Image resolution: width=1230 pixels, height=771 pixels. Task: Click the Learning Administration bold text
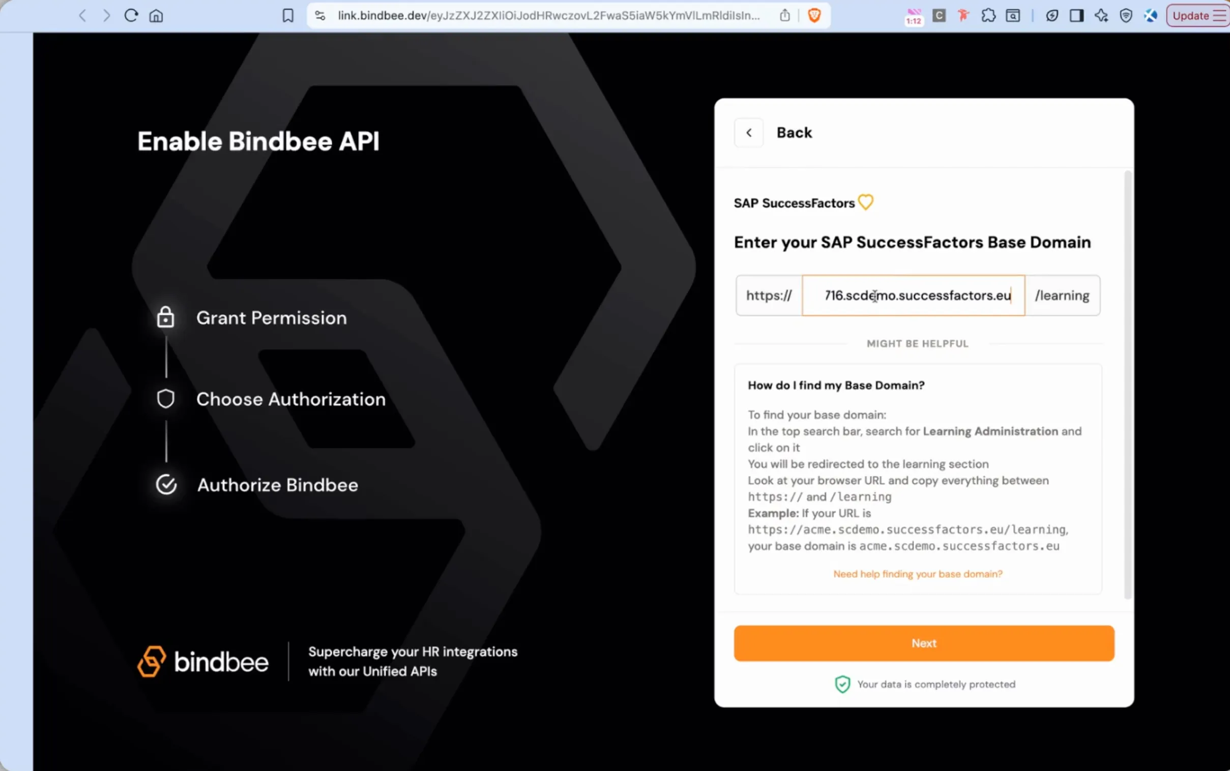click(x=990, y=431)
